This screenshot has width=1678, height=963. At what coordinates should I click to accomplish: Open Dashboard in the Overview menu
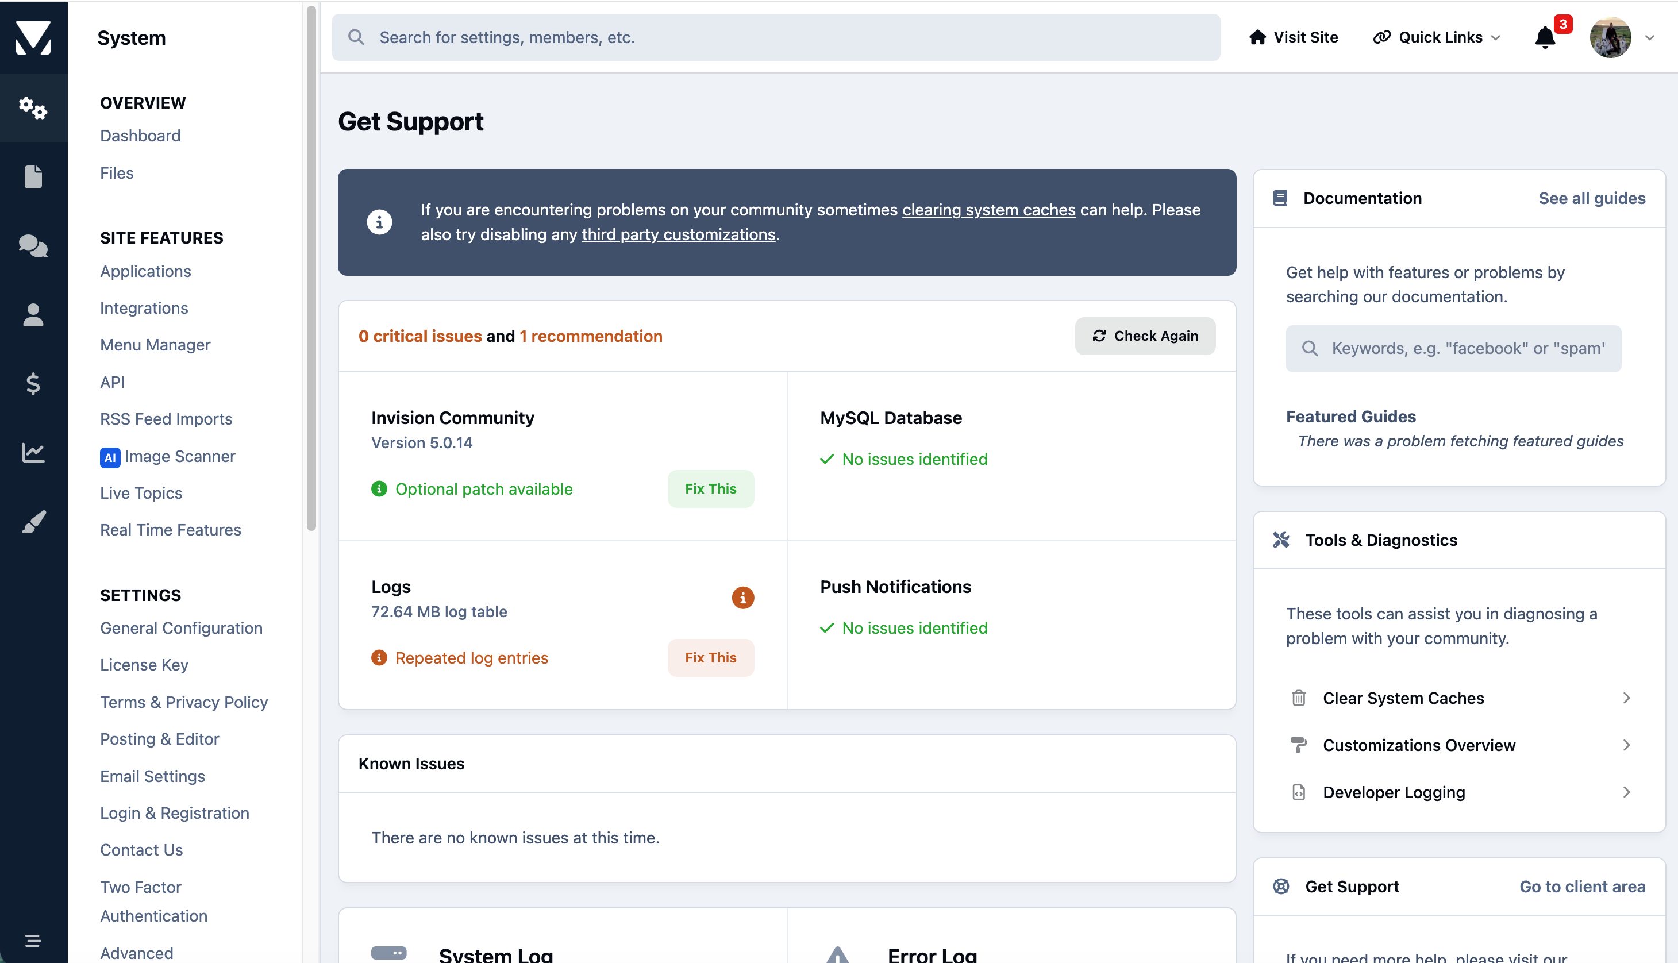click(x=140, y=136)
